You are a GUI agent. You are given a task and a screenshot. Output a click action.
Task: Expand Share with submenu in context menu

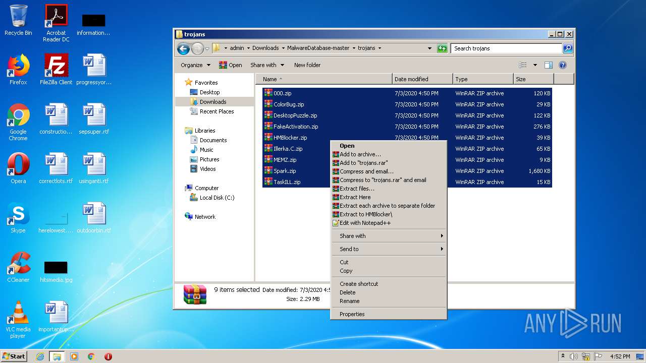point(389,236)
